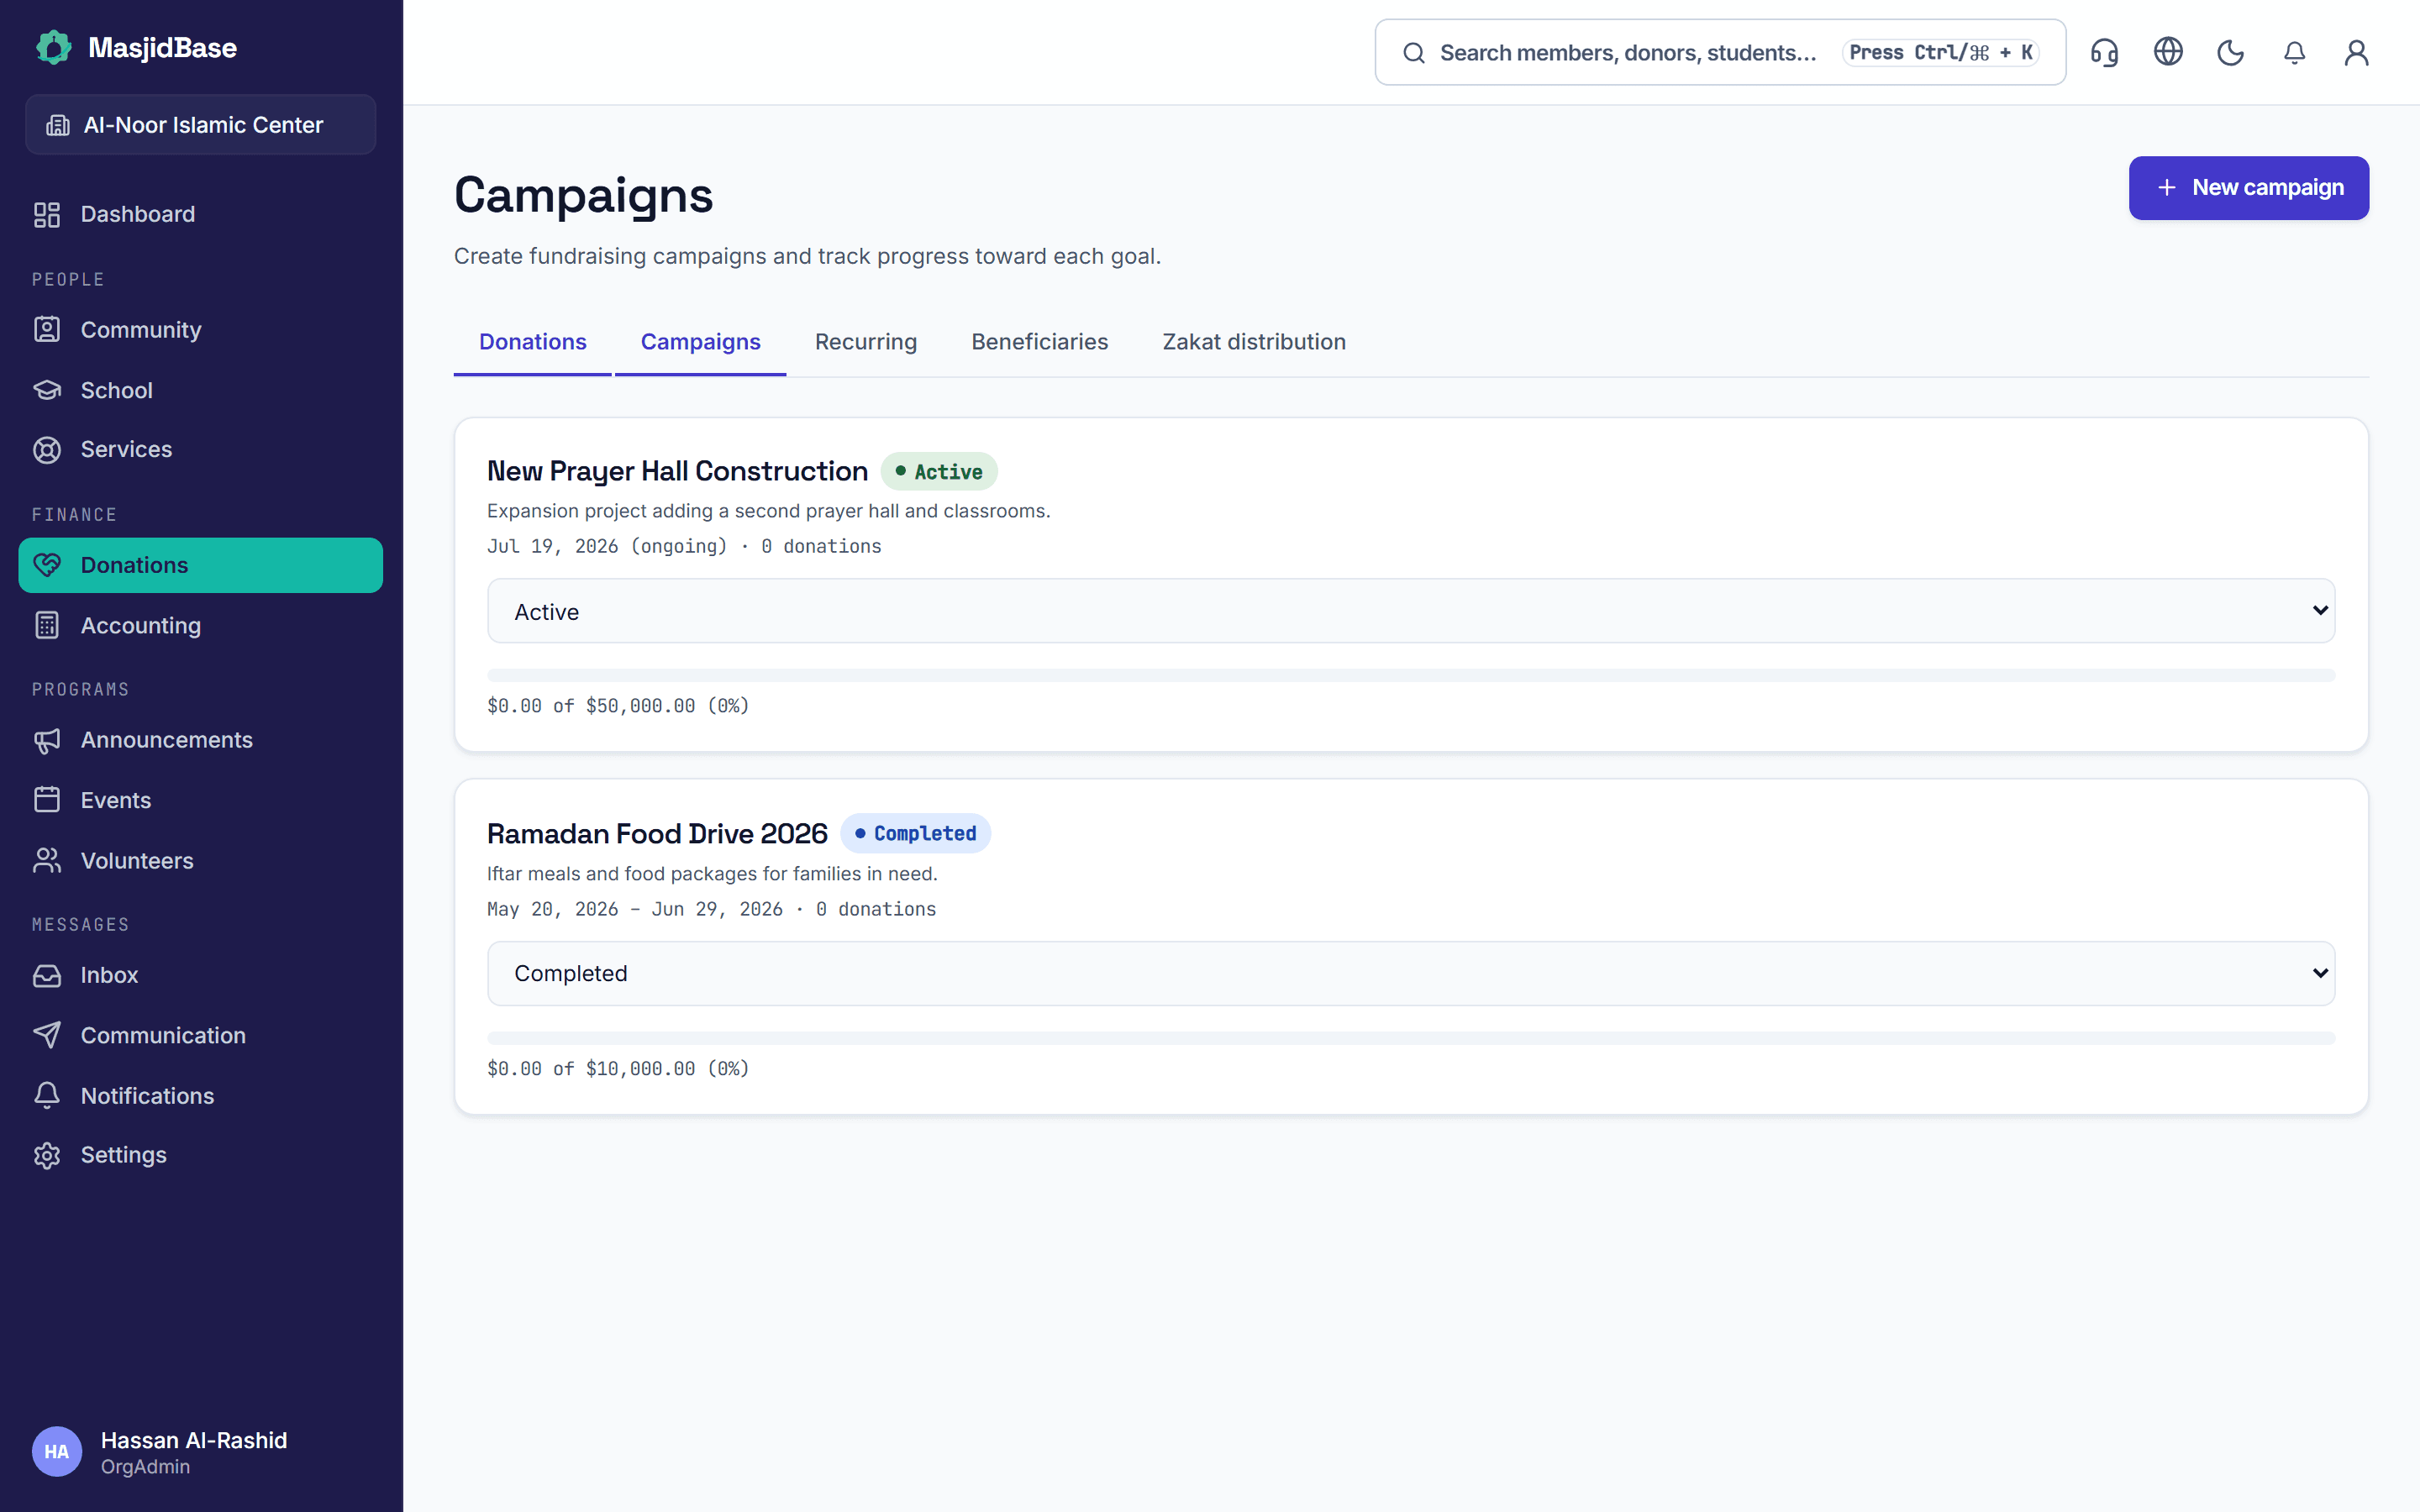Focus the search members, donors field
Screen dimensions: 2420x1512
[x=1720, y=52]
